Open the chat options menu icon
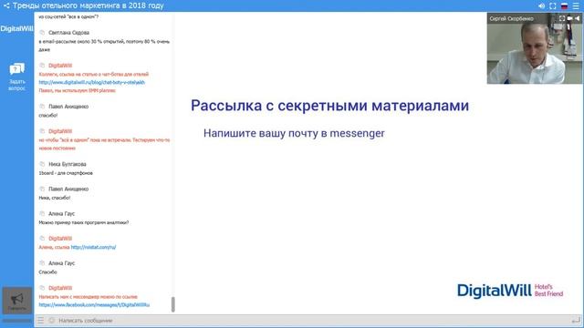Image resolution: width=584 pixels, height=328 pixels. 40,321
